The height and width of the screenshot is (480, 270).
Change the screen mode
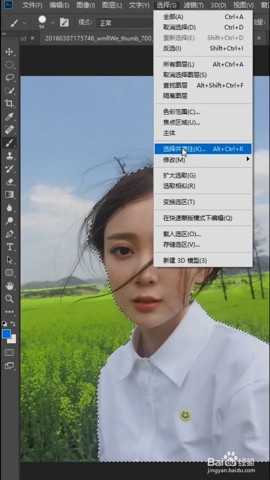pyautogui.click(x=9, y=365)
